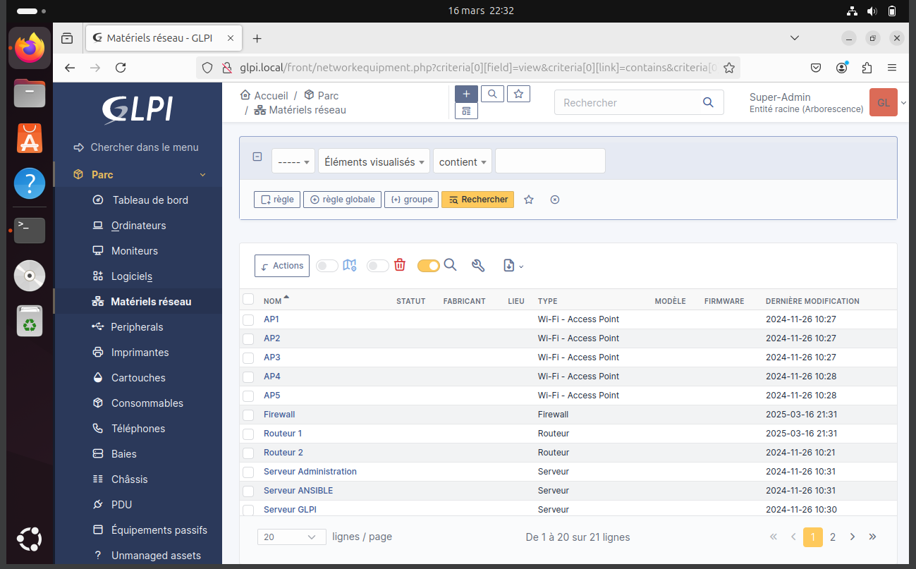Viewport: 916px width, 569px height.
Task: Open the 'Serveur Administration' equipment link
Action: [310, 472]
